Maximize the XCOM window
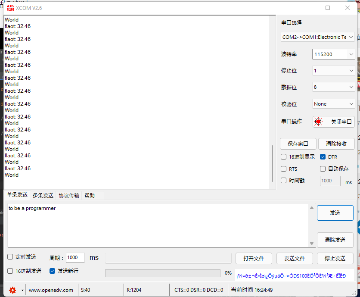The image size is (360, 297). coord(328,8)
